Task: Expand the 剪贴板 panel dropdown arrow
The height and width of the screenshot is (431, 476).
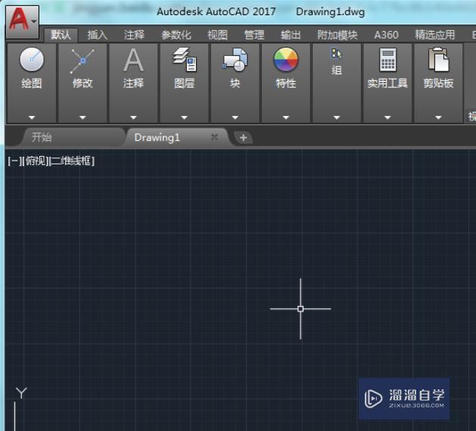Action: tap(438, 117)
